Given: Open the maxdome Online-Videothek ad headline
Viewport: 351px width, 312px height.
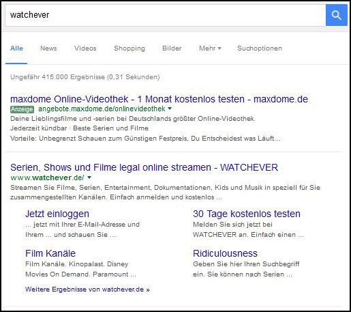Looking at the screenshot, I should click(159, 99).
